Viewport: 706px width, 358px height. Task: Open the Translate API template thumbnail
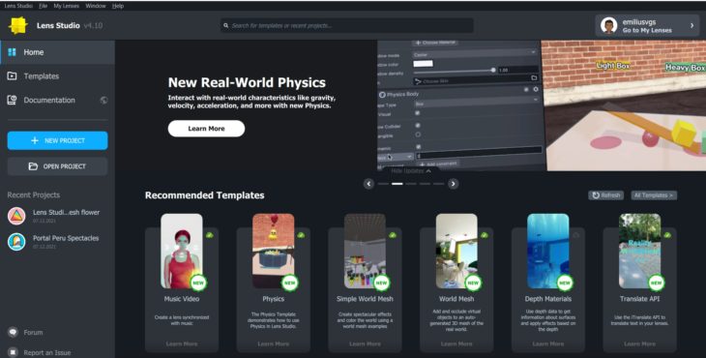(x=639, y=251)
